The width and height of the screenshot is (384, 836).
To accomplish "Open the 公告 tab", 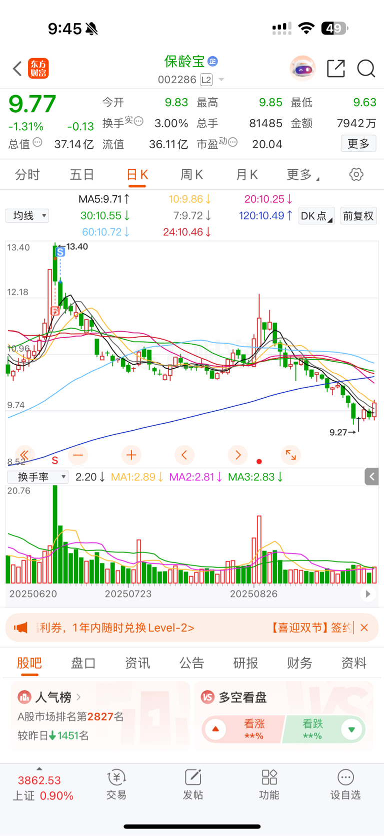I will [192, 663].
